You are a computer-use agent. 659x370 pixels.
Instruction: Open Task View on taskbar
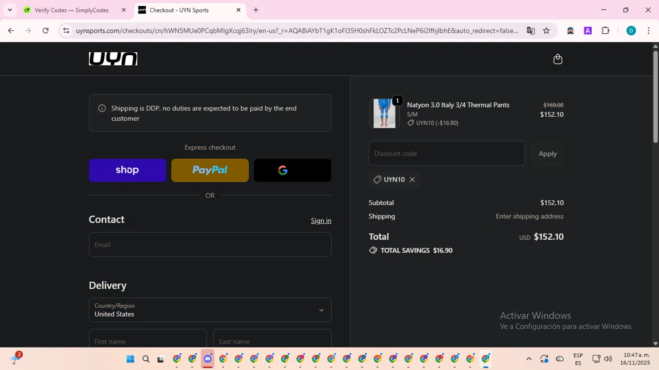(161, 359)
